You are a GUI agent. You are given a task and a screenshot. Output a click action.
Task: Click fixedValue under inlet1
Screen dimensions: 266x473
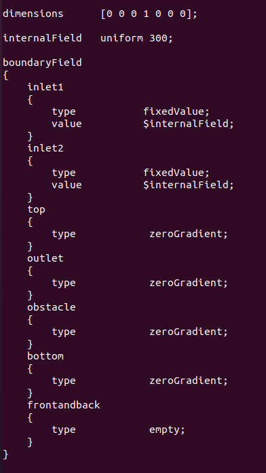(176, 111)
